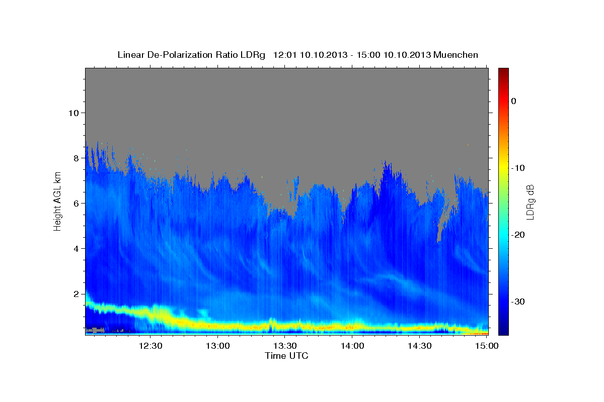Image resolution: width=604 pixels, height=402 pixels.
Task: Click the colorbar value -30
Action: click(x=518, y=301)
